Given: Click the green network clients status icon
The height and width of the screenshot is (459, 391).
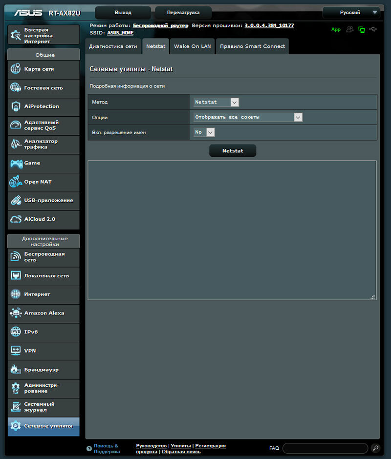Looking at the screenshot, I should [362, 30].
